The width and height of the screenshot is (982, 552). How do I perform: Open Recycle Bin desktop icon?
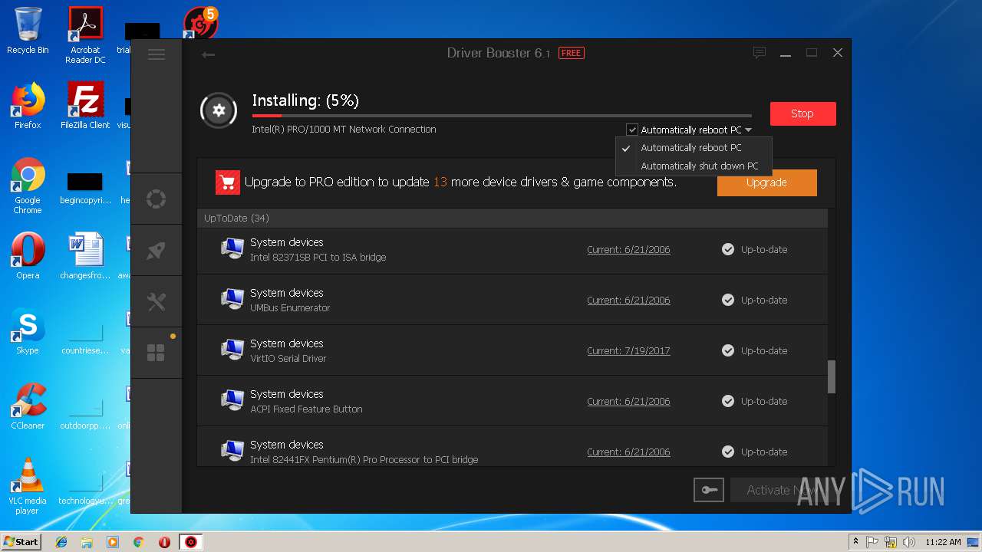[x=28, y=31]
